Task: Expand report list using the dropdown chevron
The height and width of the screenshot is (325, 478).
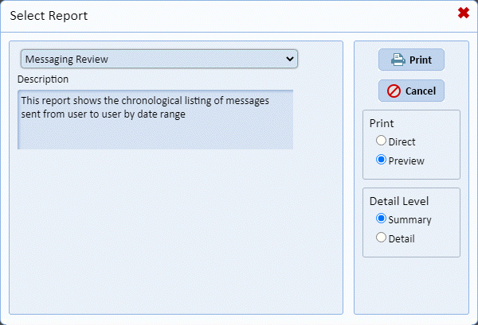Action: 288,59
